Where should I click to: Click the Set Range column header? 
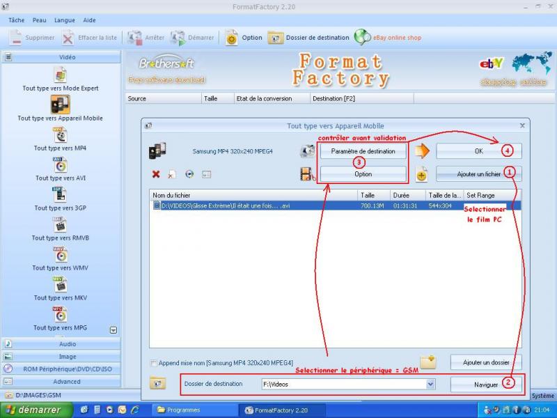point(492,195)
